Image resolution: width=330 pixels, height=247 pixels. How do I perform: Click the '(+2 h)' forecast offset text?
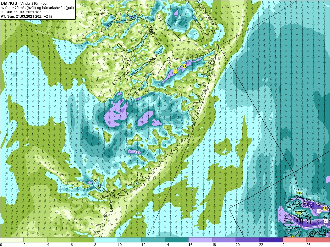pos(47,16)
